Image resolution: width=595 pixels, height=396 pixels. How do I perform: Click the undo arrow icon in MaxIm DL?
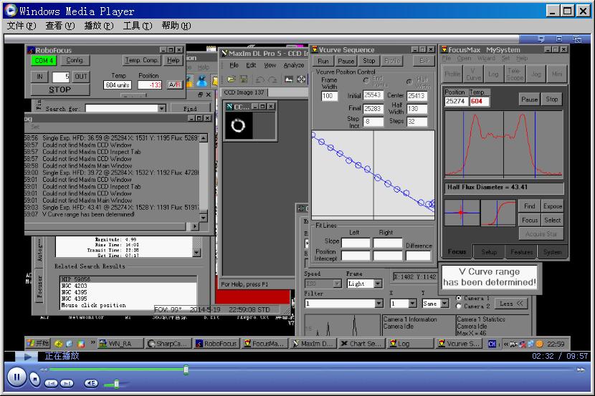tap(260, 79)
